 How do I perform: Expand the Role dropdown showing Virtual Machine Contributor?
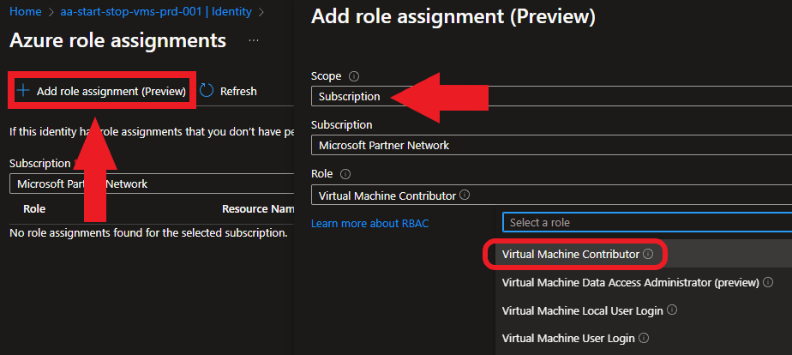(x=549, y=196)
